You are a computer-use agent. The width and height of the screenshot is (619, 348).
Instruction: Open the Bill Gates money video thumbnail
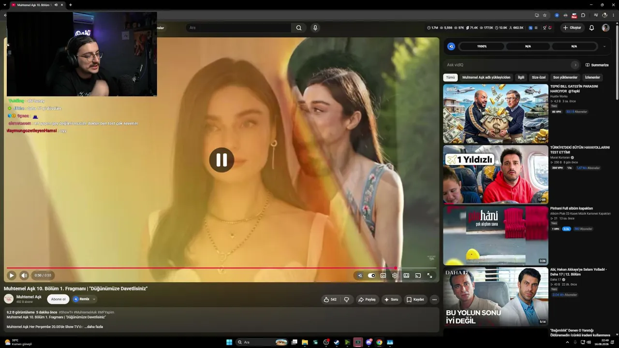(x=496, y=114)
